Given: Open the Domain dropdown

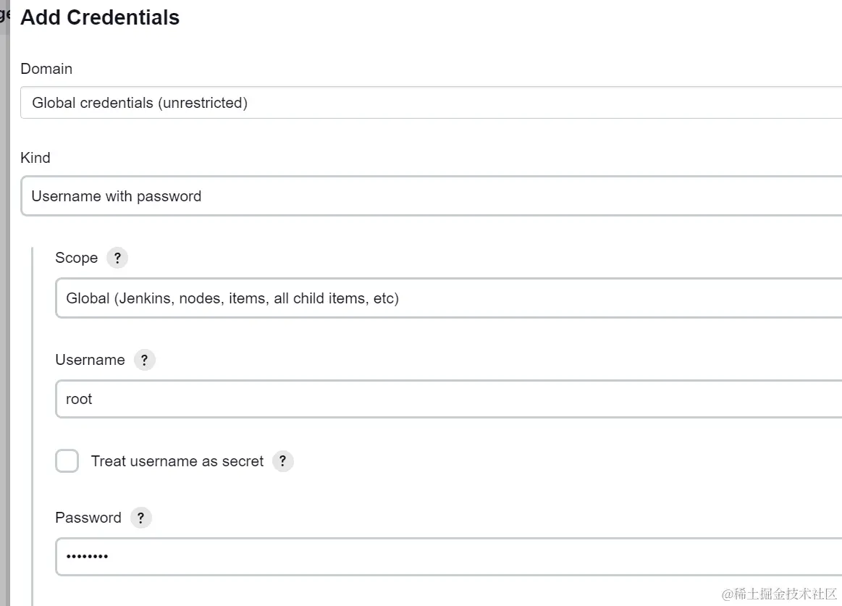Looking at the screenshot, I should click(431, 103).
